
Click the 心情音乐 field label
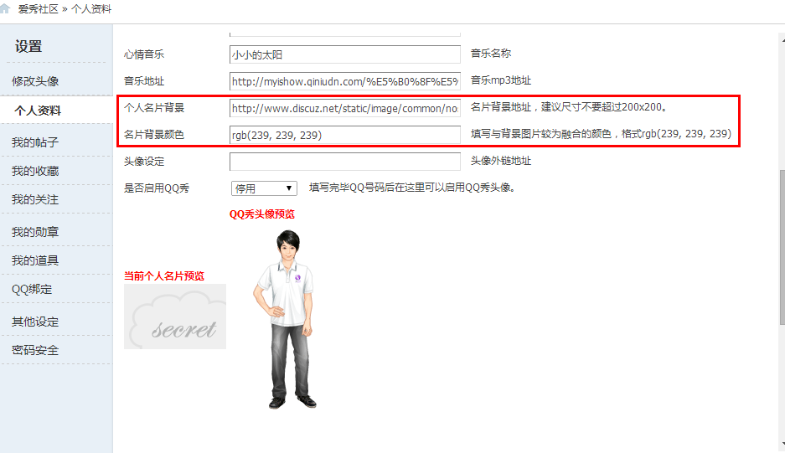(144, 54)
